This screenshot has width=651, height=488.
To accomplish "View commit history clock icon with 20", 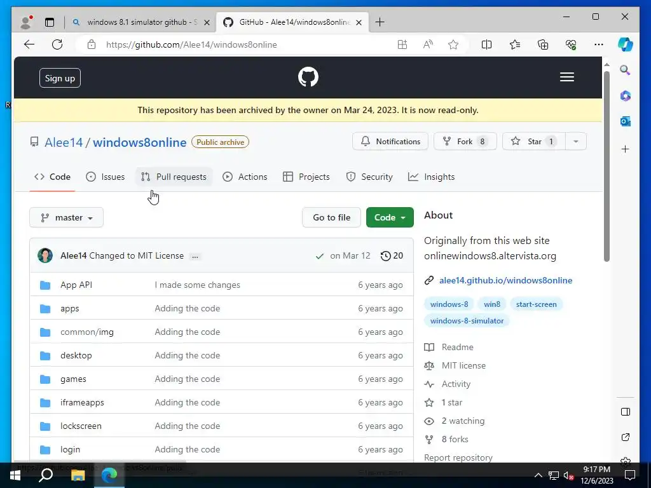I will [x=392, y=255].
